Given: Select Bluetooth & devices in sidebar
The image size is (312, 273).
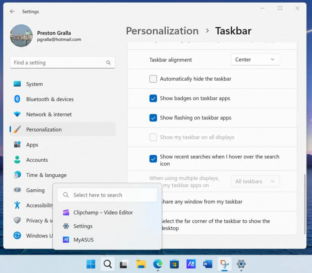Looking at the screenshot, I should click(50, 99).
